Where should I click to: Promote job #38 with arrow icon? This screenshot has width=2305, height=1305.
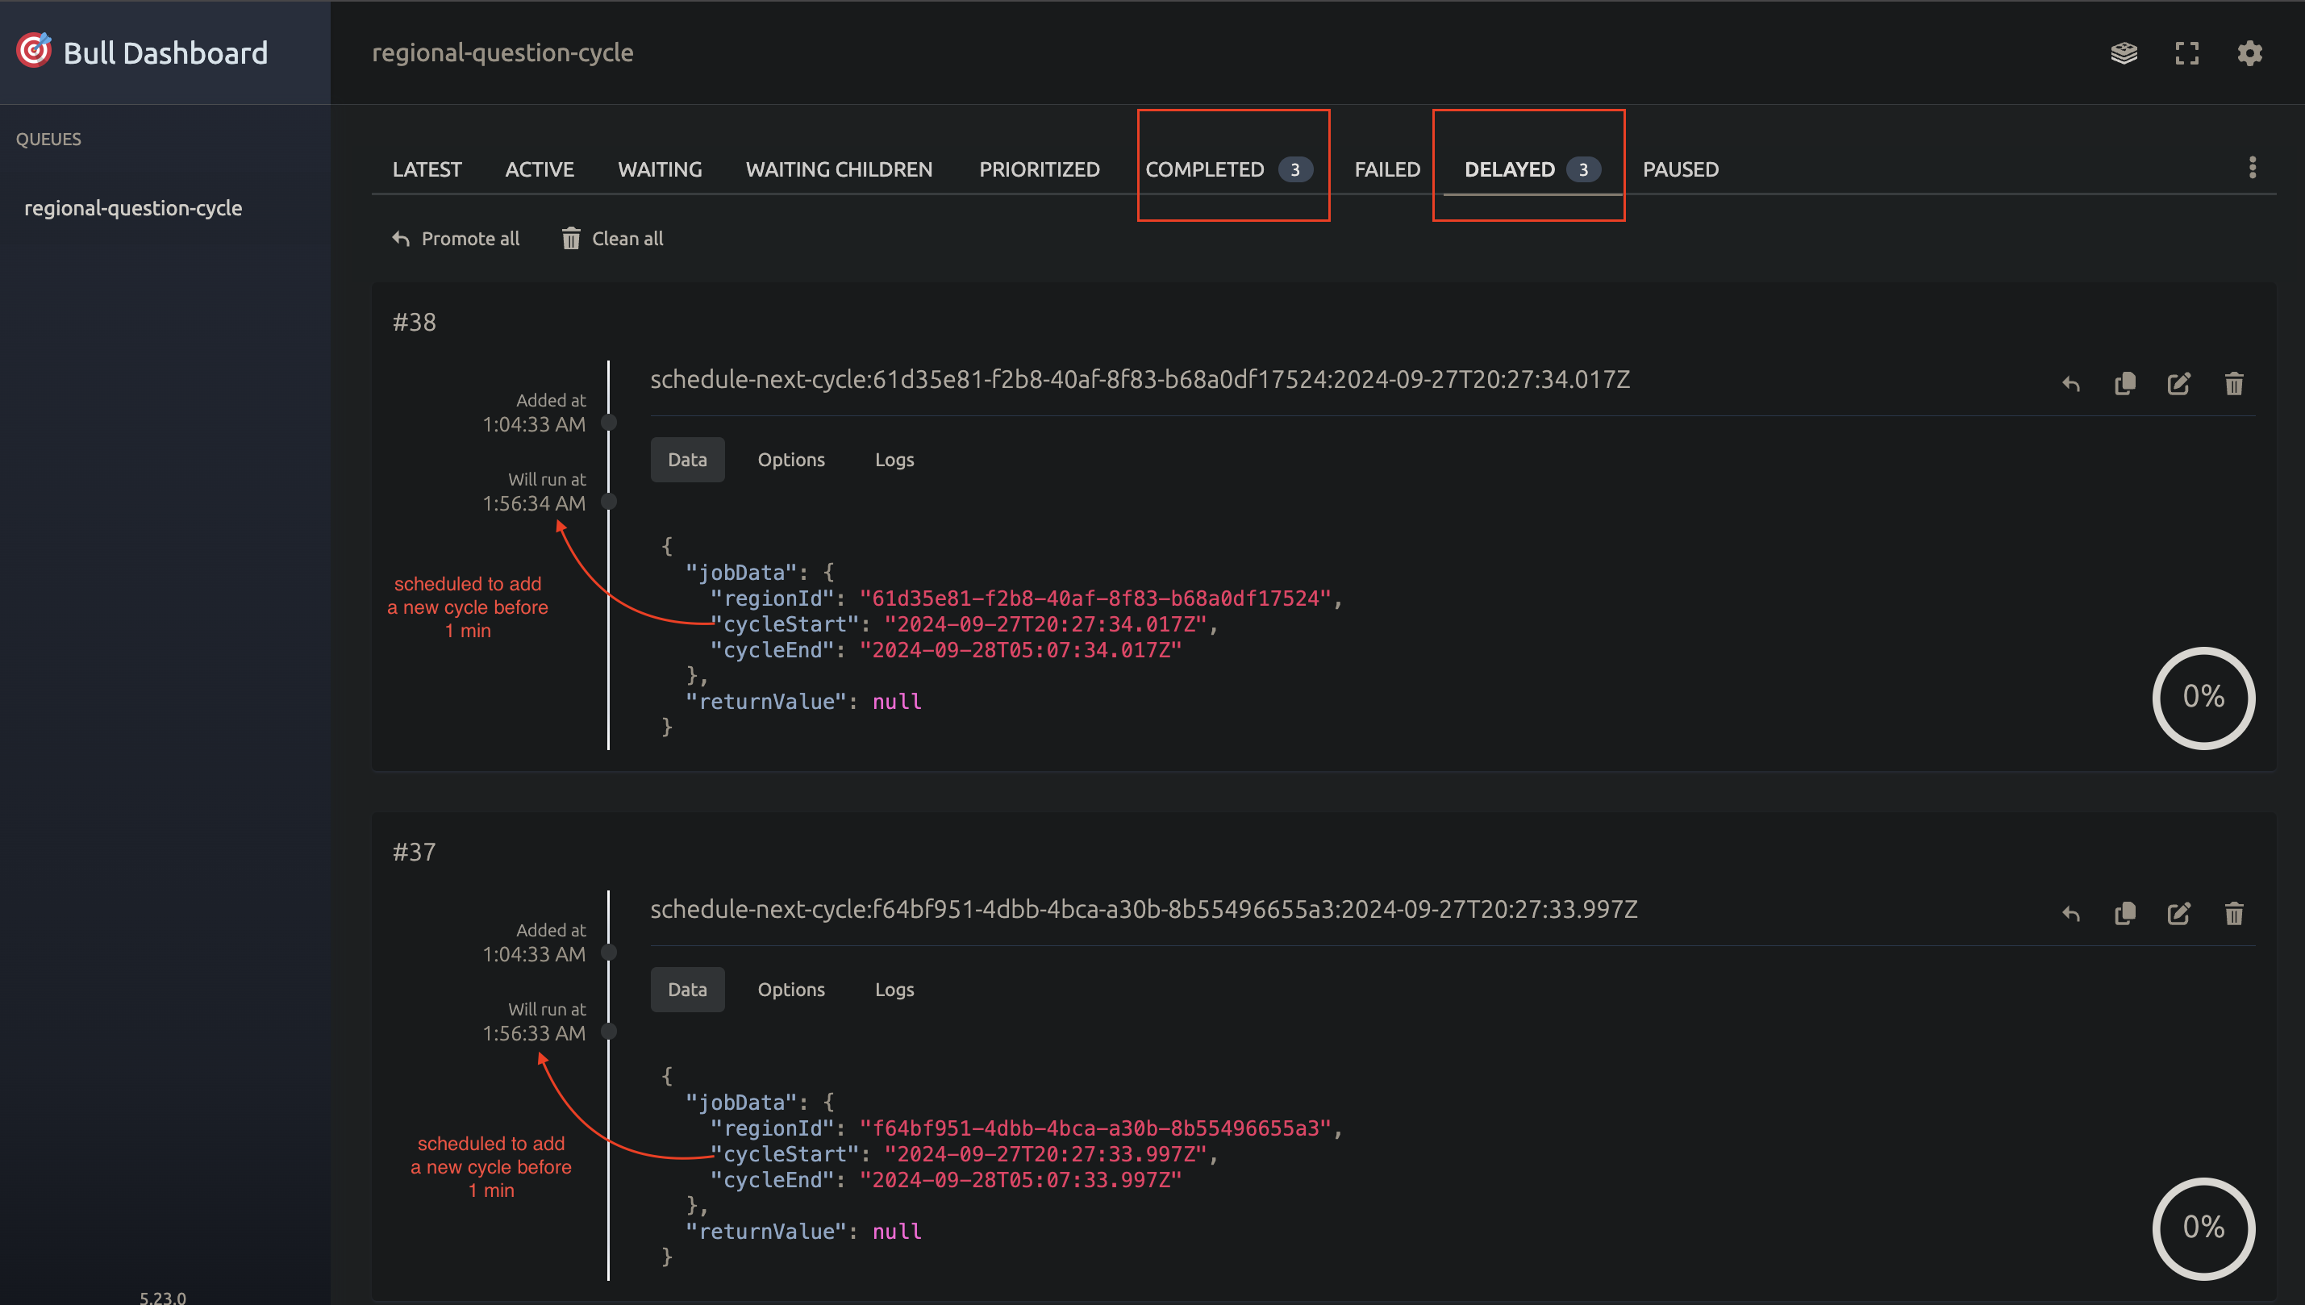tap(2070, 384)
